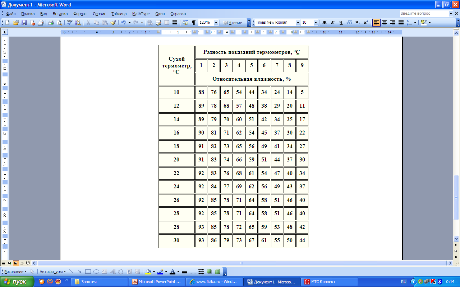Insert WordArt object
Viewport: 460px width, 287px height.
[x=112, y=272]
